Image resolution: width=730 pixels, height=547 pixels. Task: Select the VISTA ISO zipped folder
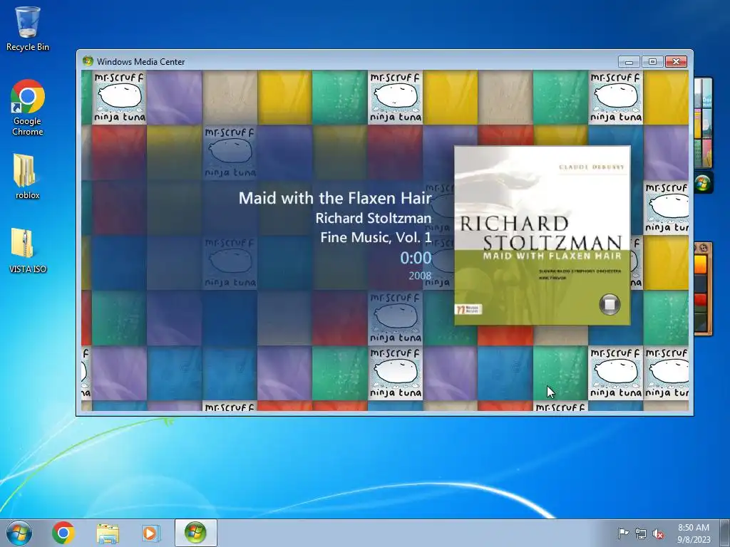28,250
